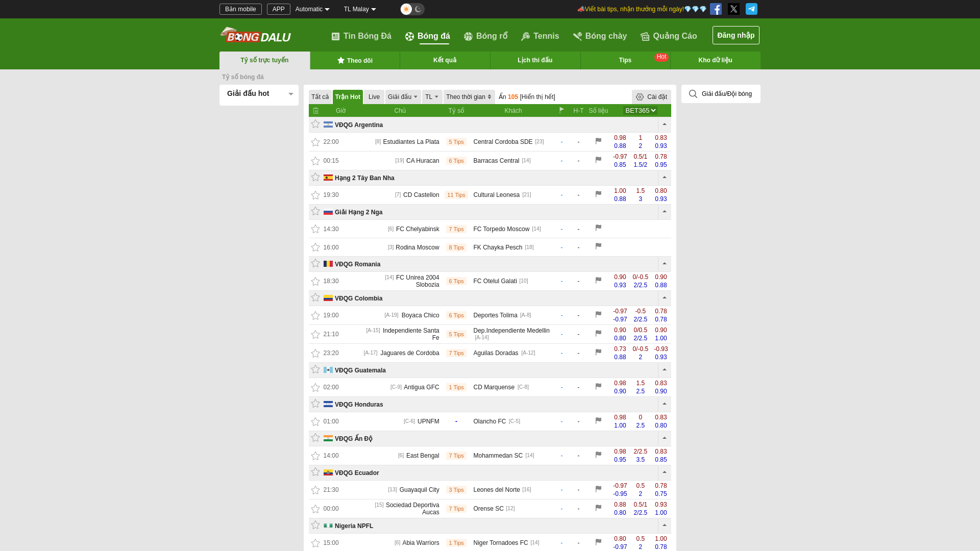The image size is (980, 551).
Task: Open data flag for FC Unirea Slobozia match
Action: [598, 281]
